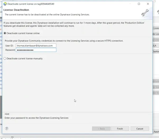This screenshot has height=139, width=159.
Task: Open help via the question mark icon
Action: point(7,128)
